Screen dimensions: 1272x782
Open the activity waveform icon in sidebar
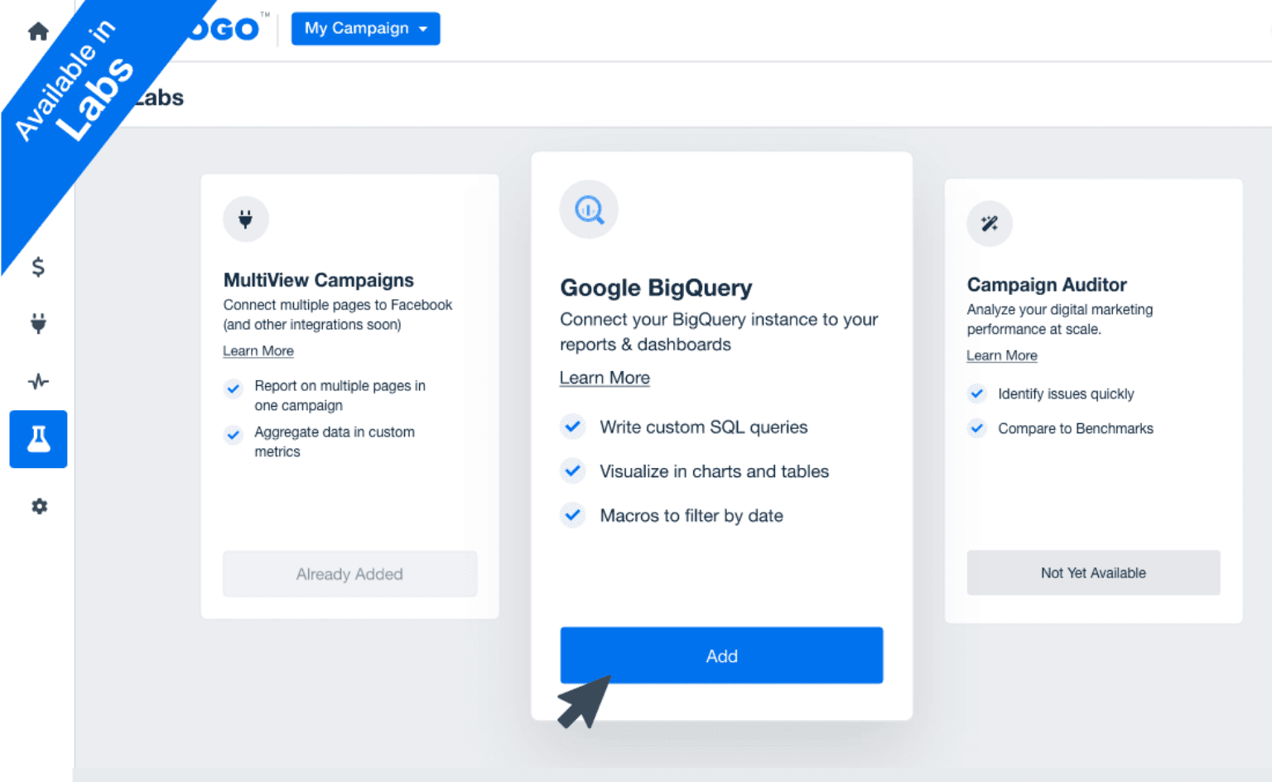point(38,381)
